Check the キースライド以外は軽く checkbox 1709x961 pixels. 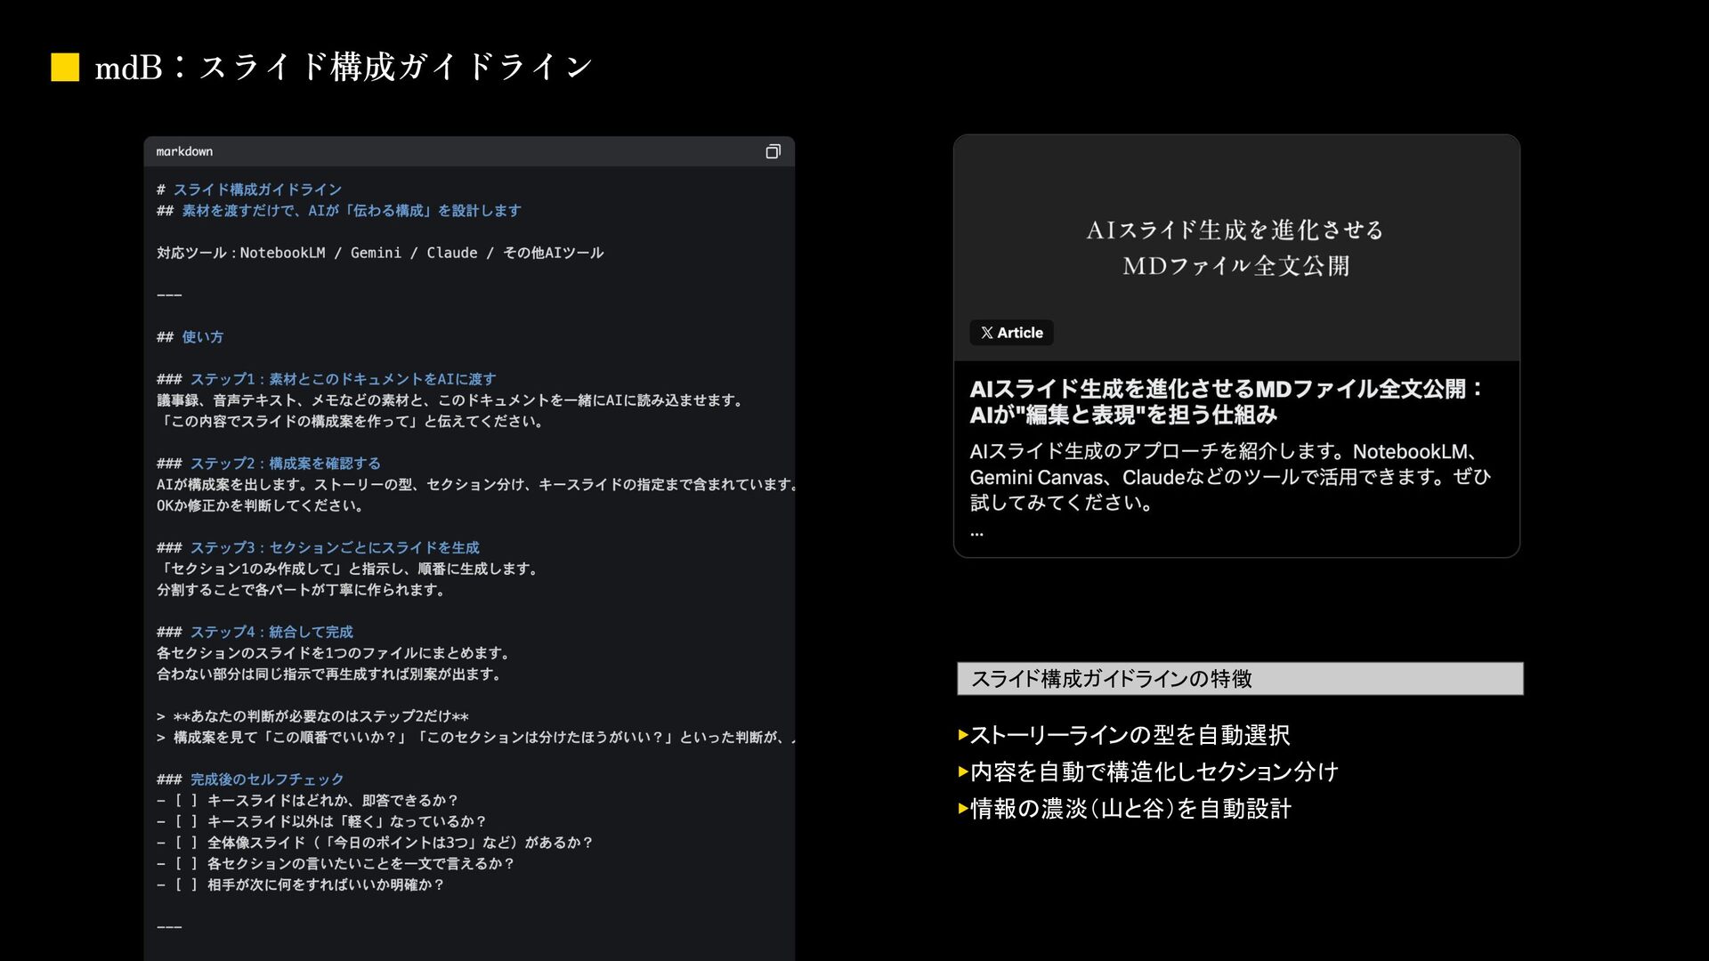pos(185,822)
